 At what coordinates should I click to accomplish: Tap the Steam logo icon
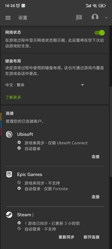(x=9, y=215)
